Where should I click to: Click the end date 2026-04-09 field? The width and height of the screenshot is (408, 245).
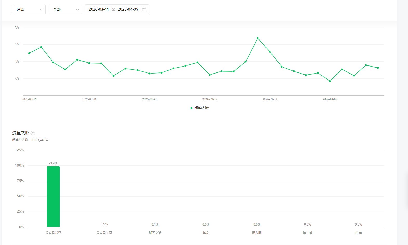(x=128, y=9)
